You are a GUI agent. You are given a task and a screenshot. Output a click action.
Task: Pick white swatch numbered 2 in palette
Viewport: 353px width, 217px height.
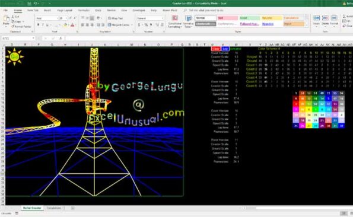tap(342, 115)
